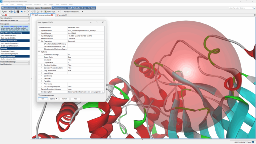The image size is (256, 144).
Task: Open the Chemistry menu
Action: [x=19, y=4]
